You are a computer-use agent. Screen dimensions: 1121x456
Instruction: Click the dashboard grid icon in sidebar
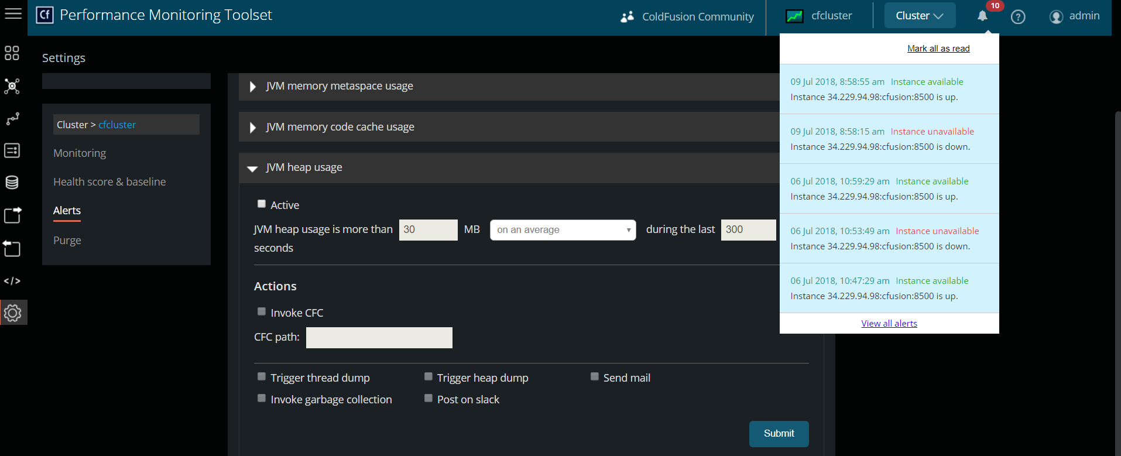tap(12, 53)
